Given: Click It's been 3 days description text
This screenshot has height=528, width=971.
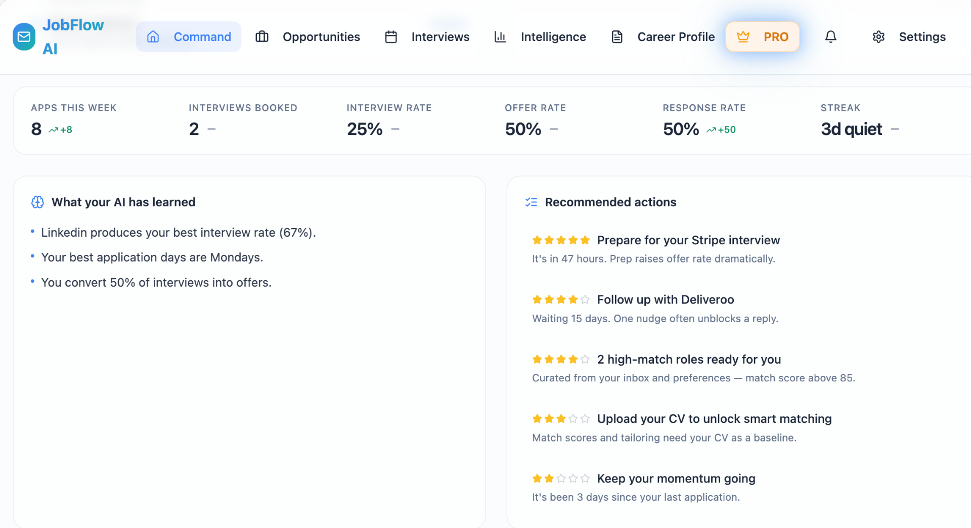Looking at the screenshot, I should click(x=636, y=498).
